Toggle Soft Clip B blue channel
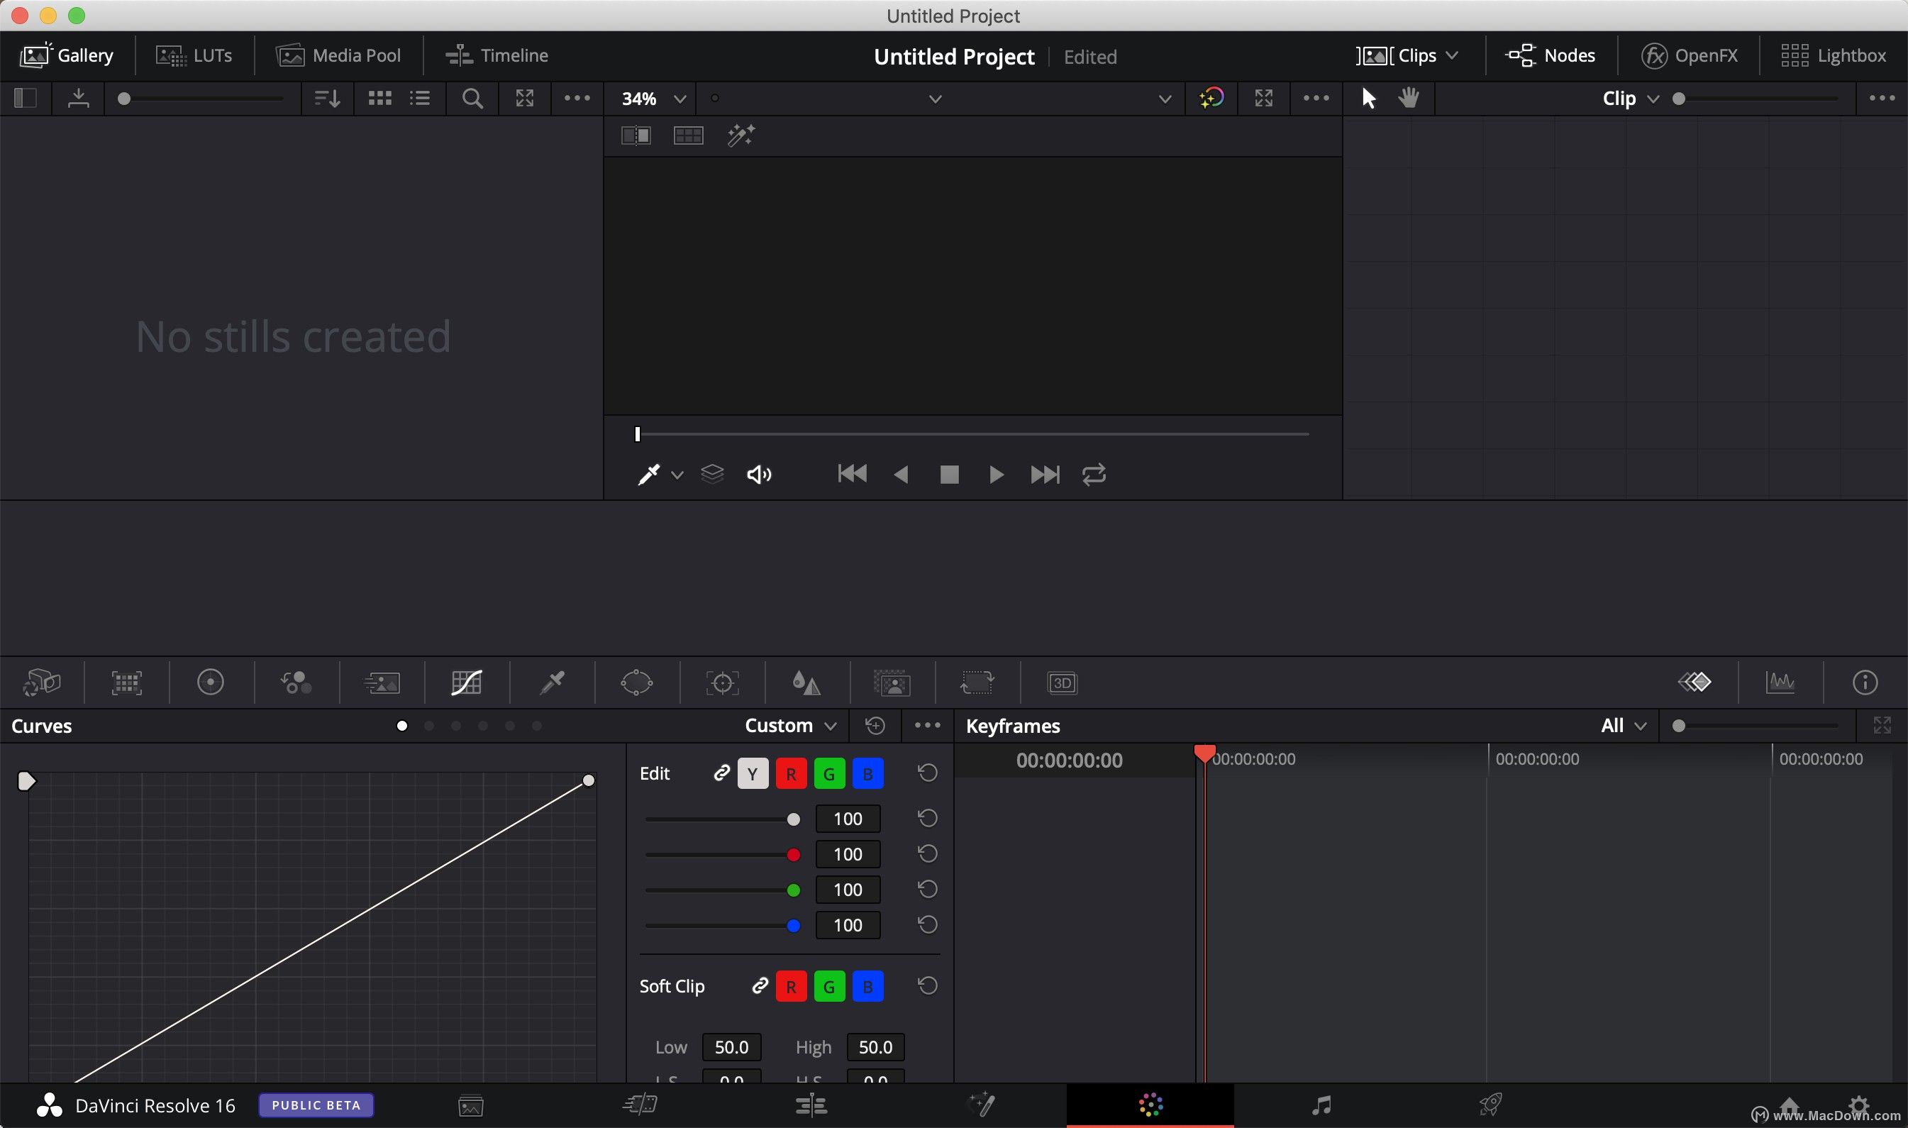 pos(867,987)
